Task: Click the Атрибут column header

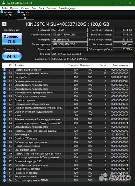Action: (x=39, y=65)
